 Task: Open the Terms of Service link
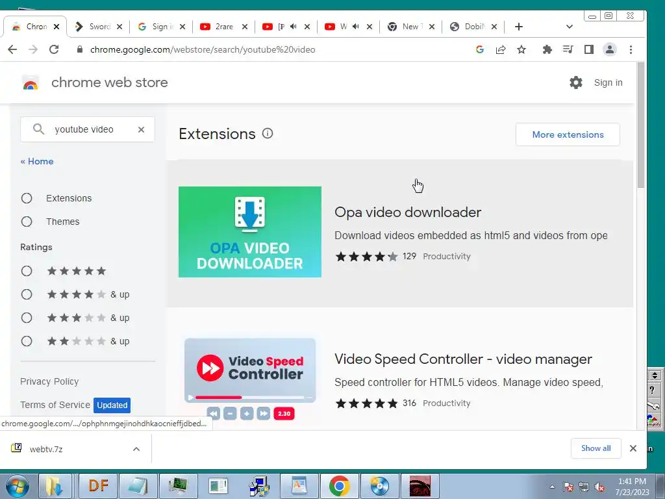pos(55,405)
